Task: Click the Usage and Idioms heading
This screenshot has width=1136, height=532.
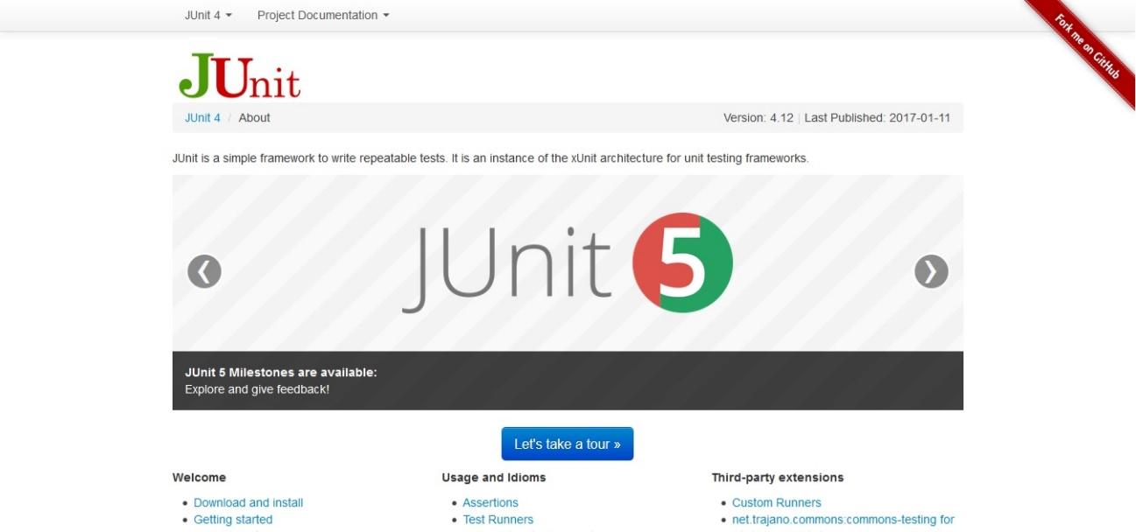Action: point(494,477)
